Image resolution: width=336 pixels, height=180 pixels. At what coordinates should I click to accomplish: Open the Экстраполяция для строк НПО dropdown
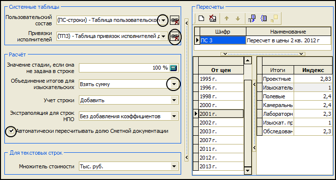pyautogui.click(x=174, y=116)
